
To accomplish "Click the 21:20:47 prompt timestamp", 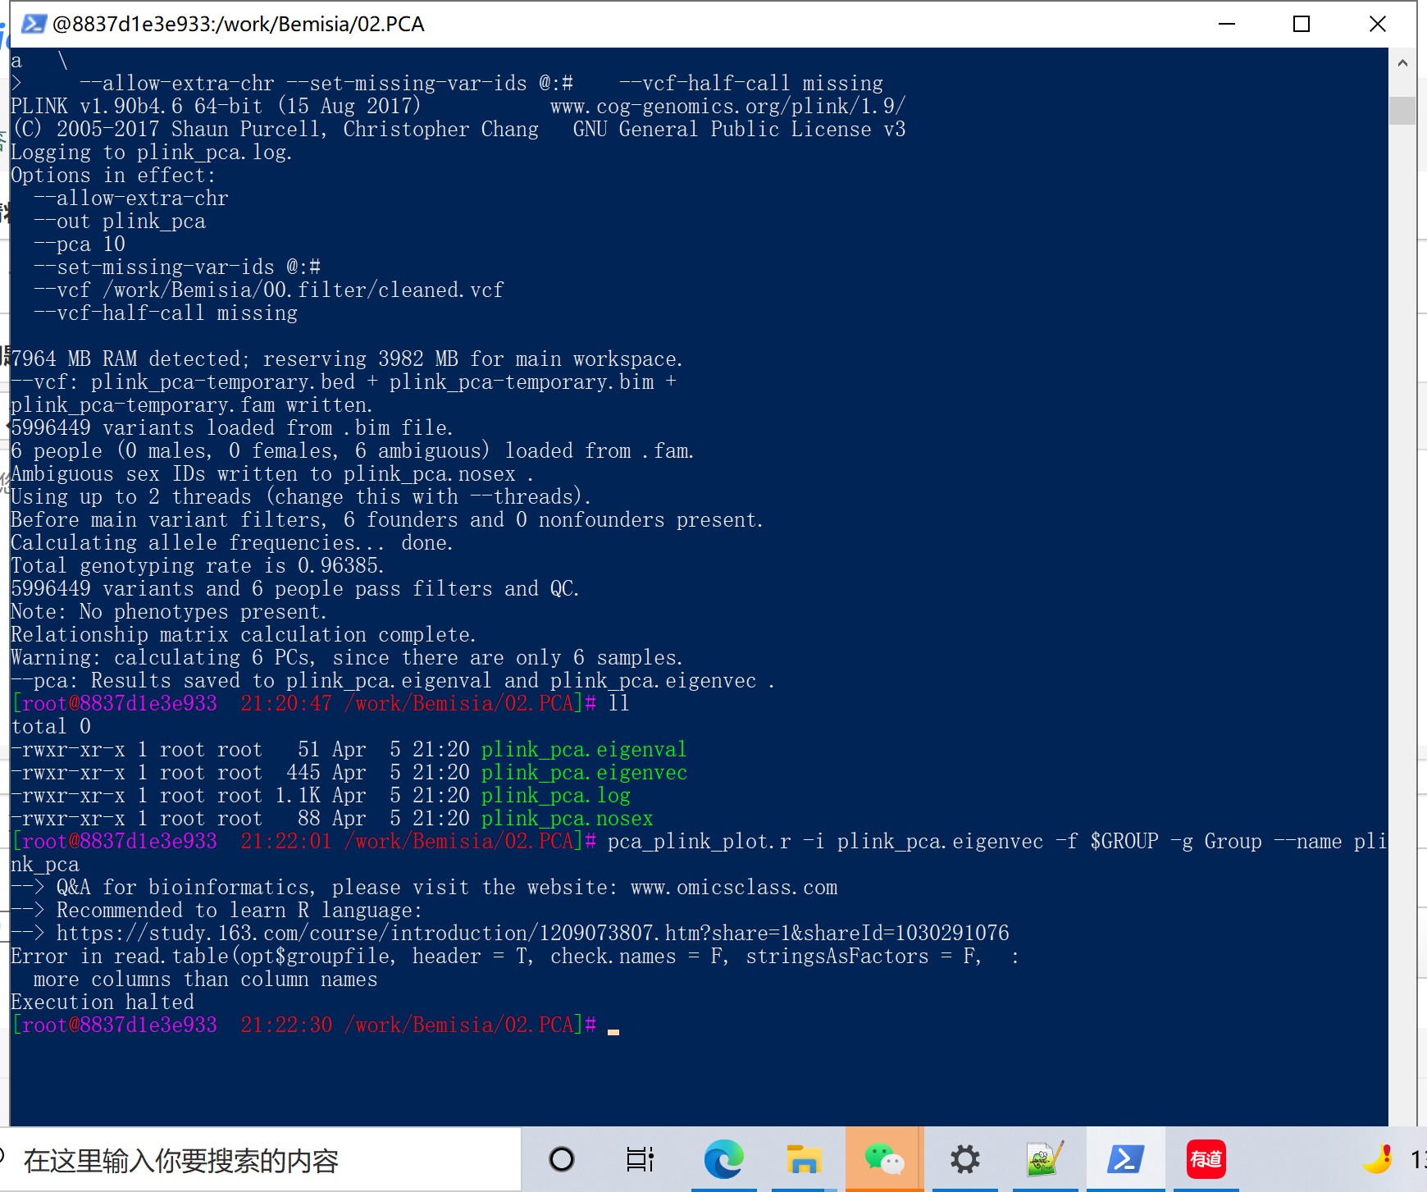I will [286, 704].
